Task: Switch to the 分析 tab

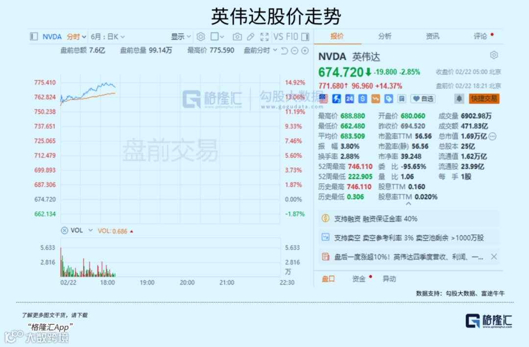Action: [385, 36]
